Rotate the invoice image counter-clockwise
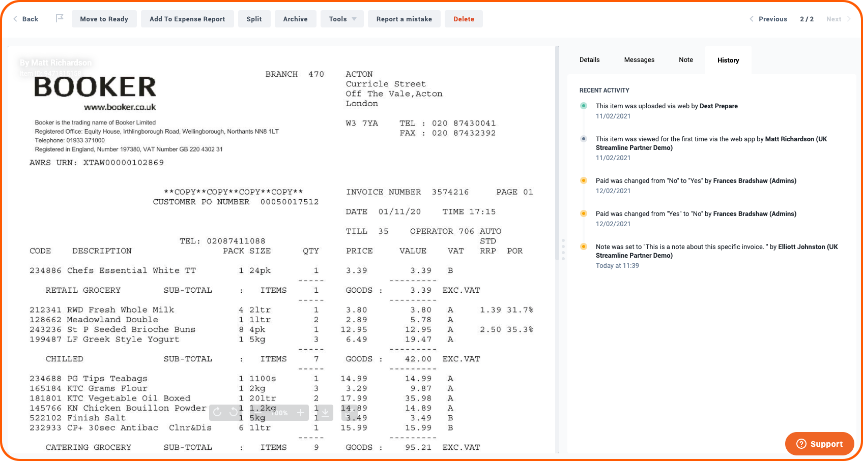 234,412
